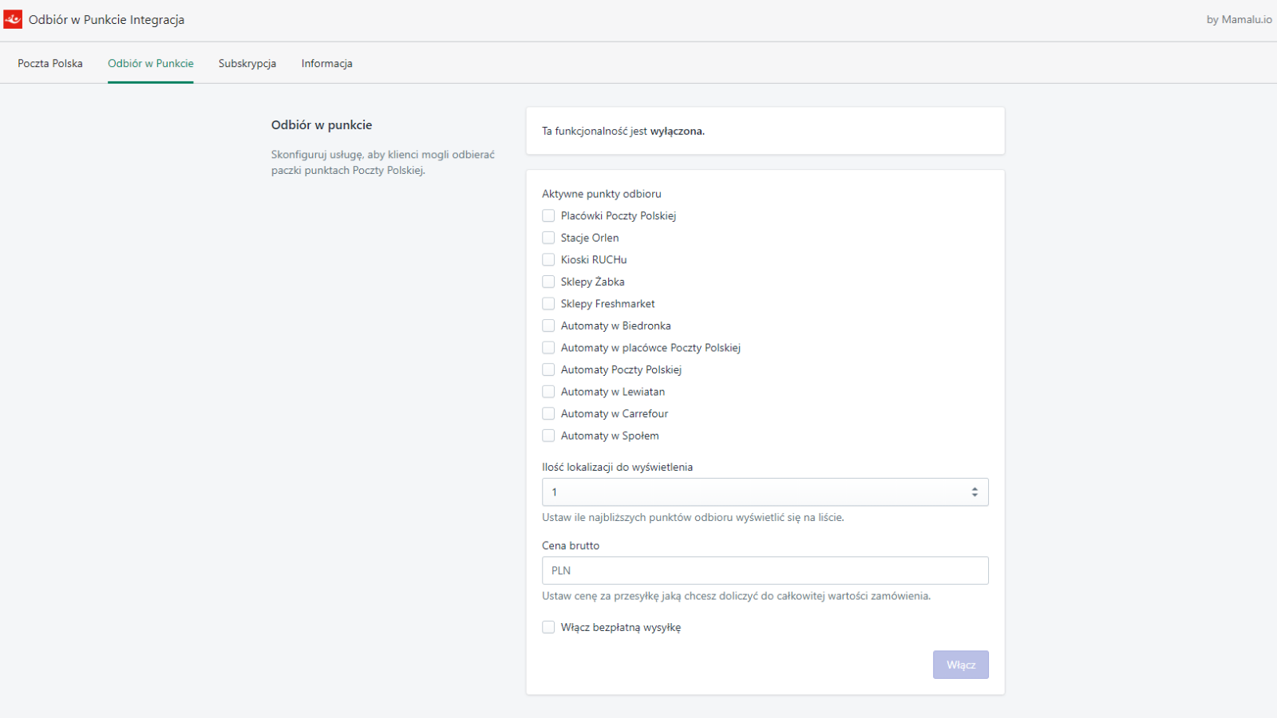Enable Sklepy Żabka pickup points
The image size is (1277, 718).
coord(548,282)
